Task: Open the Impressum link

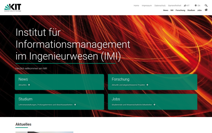Action: [x=147, y=6]
